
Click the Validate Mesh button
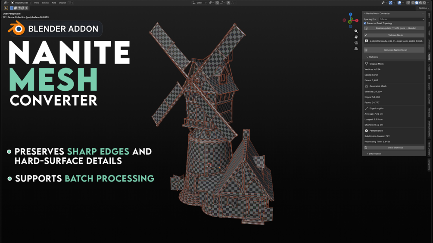click(x=394, y=35)
